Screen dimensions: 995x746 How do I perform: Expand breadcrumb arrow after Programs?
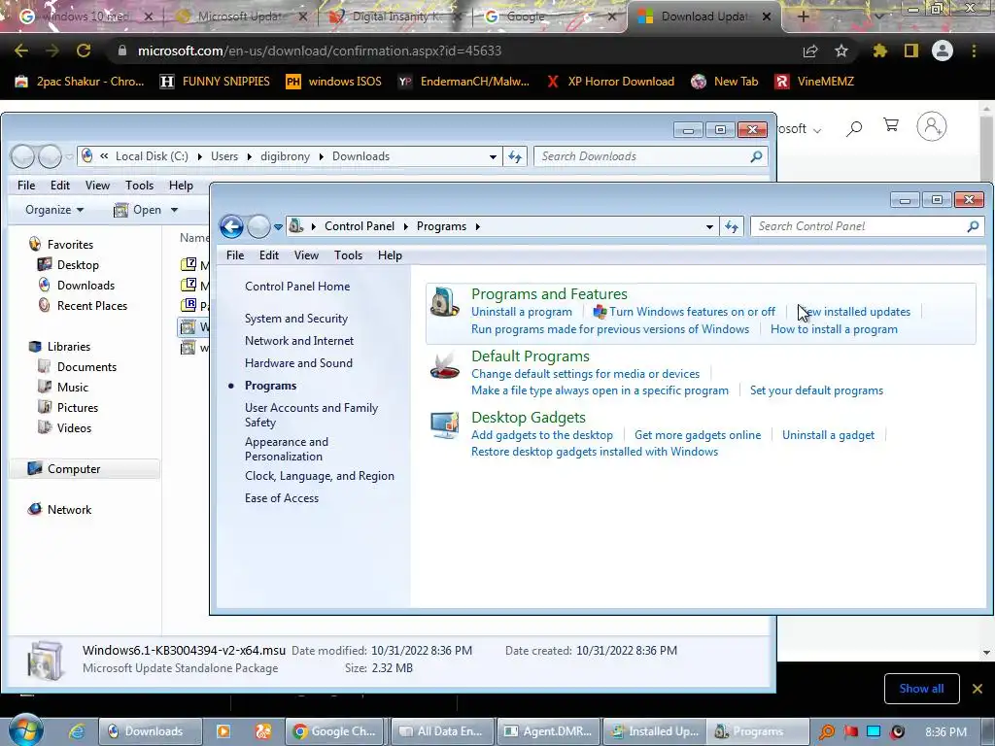(477, 226)
